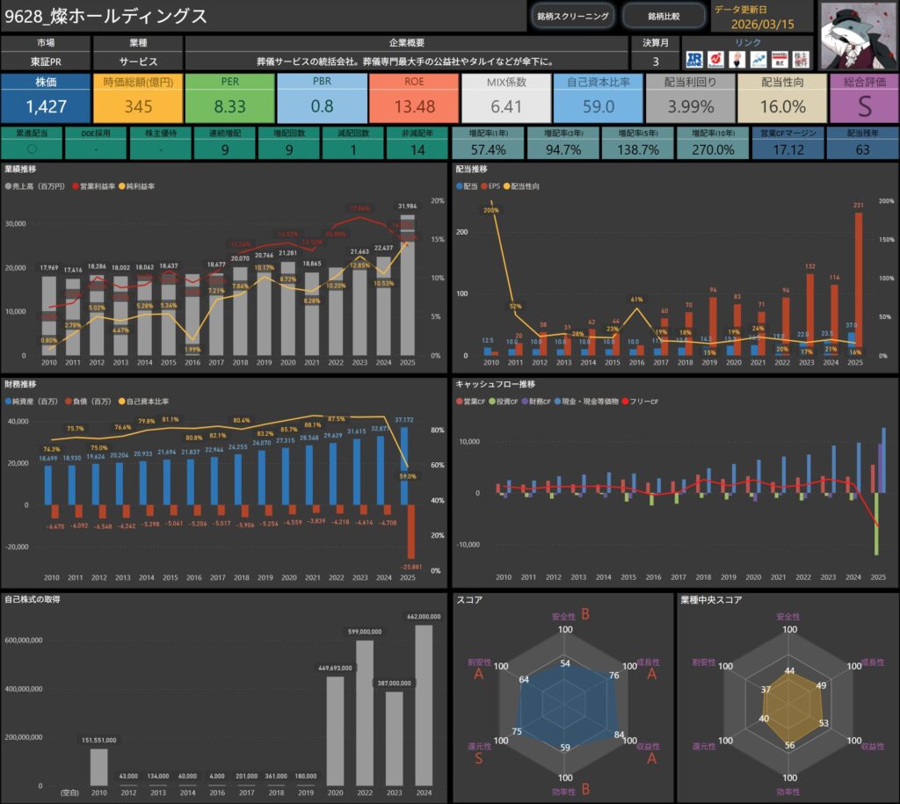Click the minkabu 株式 link icon
This screenshot has height=804, width=900.
click(x=778, y=59)
